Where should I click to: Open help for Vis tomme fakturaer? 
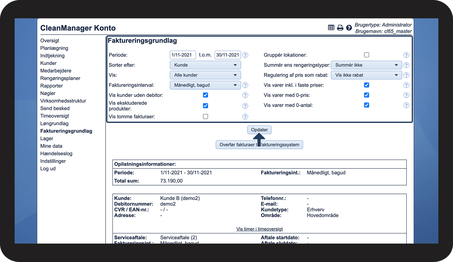pyautogui.click(x=245, y=117)
